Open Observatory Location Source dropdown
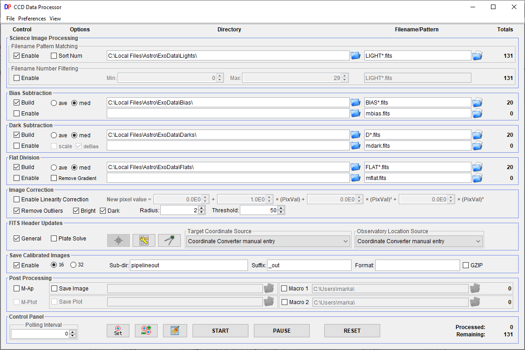Screen dimensions: 525x350 pyautogui.click(x=419, y=241)
